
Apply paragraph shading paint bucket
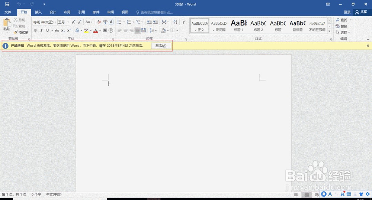(x=163, y=30)
